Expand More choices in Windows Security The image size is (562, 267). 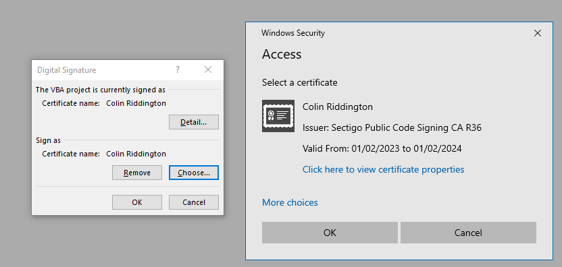(290, 202)
